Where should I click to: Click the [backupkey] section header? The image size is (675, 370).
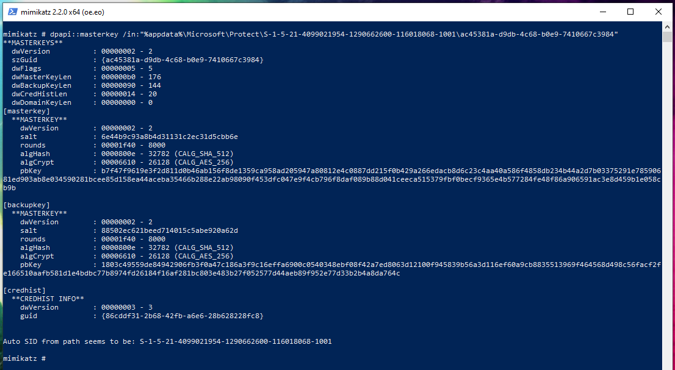tap(26, 205)
